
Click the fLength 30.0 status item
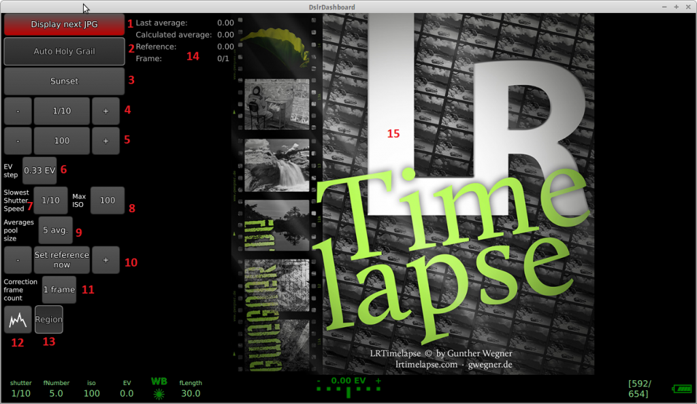pos(191,393)
